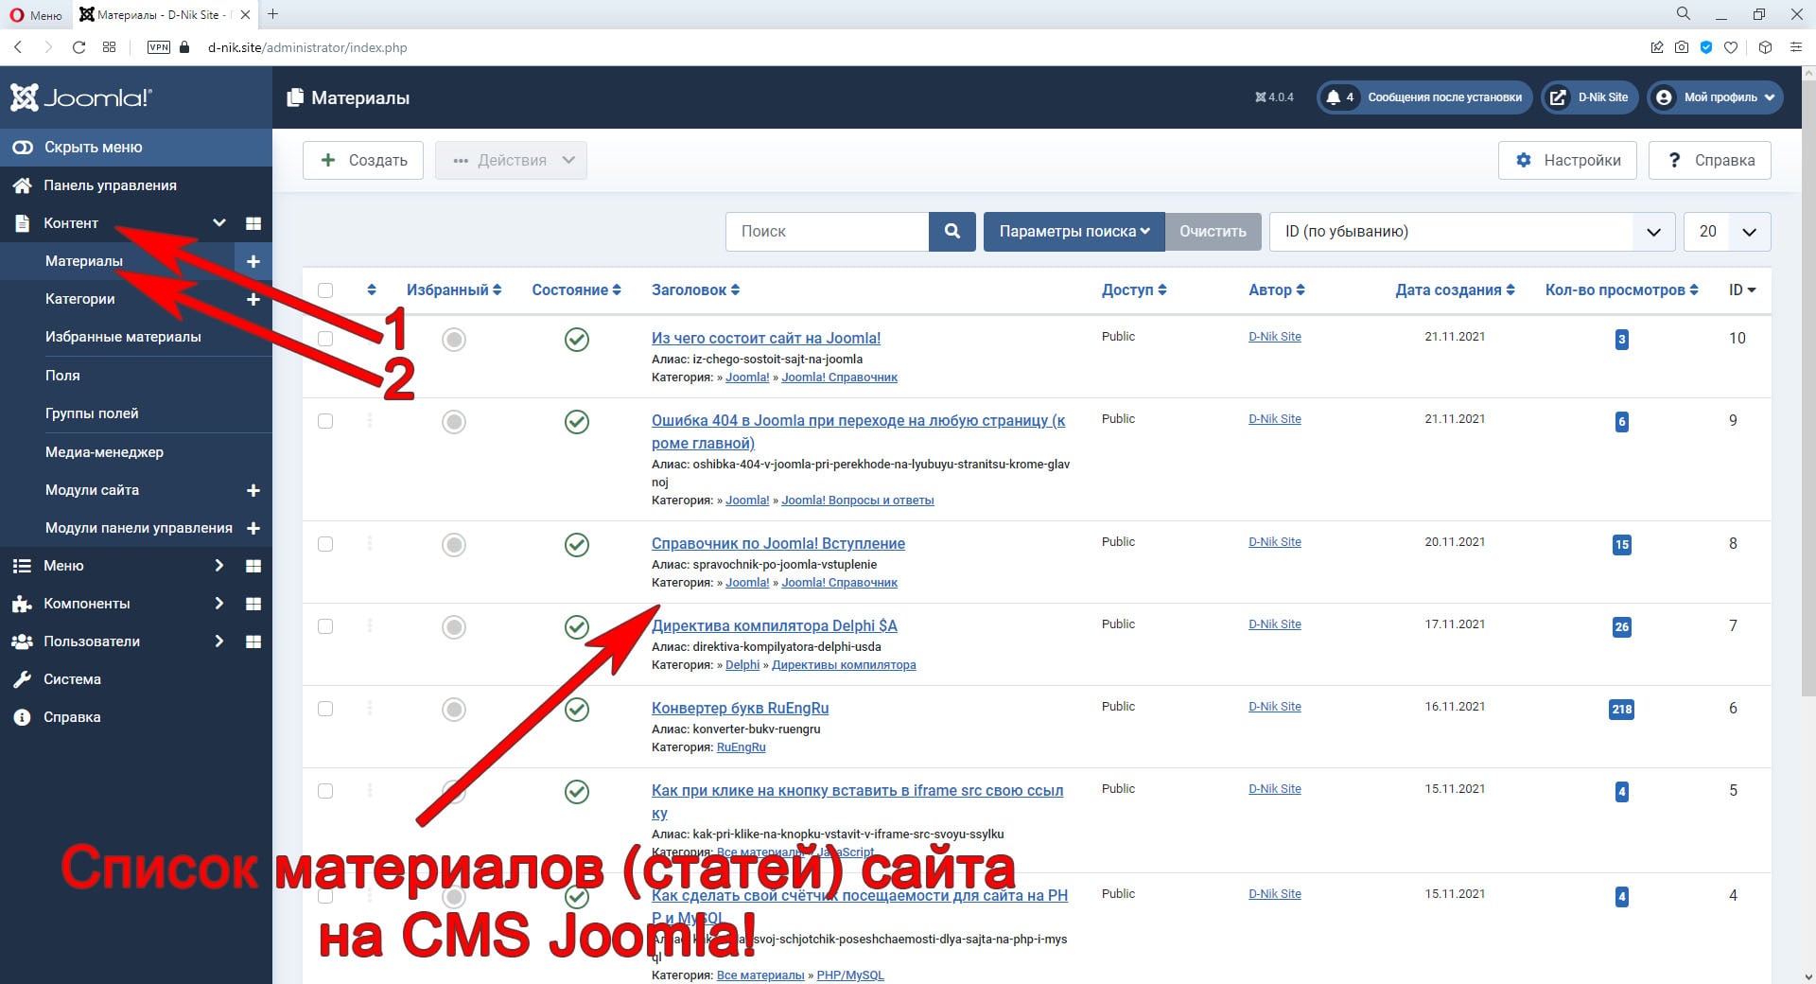Add new material via plus icon

253,261
